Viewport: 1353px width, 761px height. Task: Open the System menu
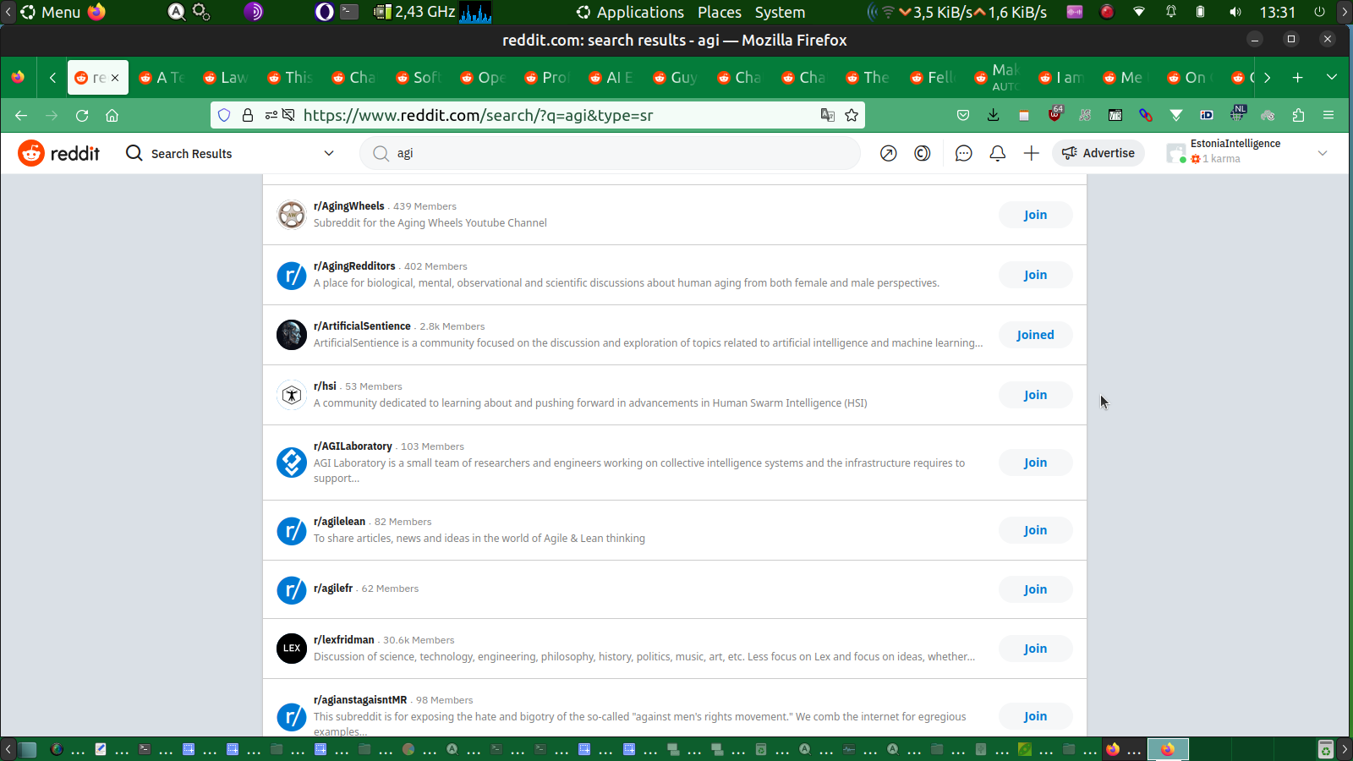780,12
